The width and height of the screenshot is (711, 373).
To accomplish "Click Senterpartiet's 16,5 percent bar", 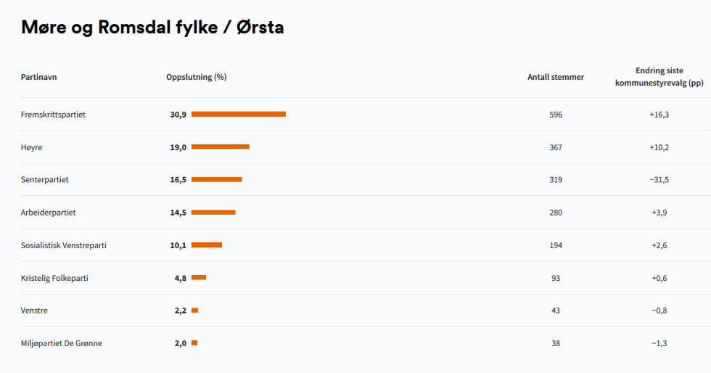I will [217, 180].
